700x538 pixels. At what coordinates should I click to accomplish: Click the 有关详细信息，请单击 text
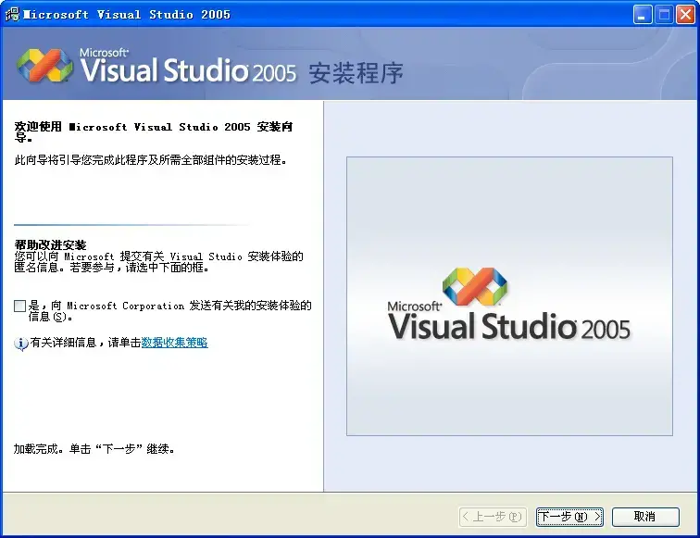pyautogui.click(x=85, y=343)
